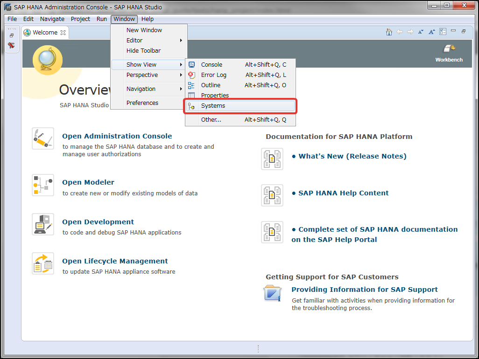Image resolution: width=479 pixels, height=359 pixels.
Task: Click the Systems view icon in submenu
Action: click(x=191, y=106)
